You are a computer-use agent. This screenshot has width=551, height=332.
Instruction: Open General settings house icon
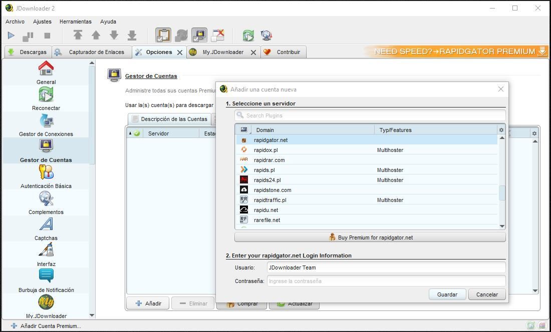pos(46,72)
